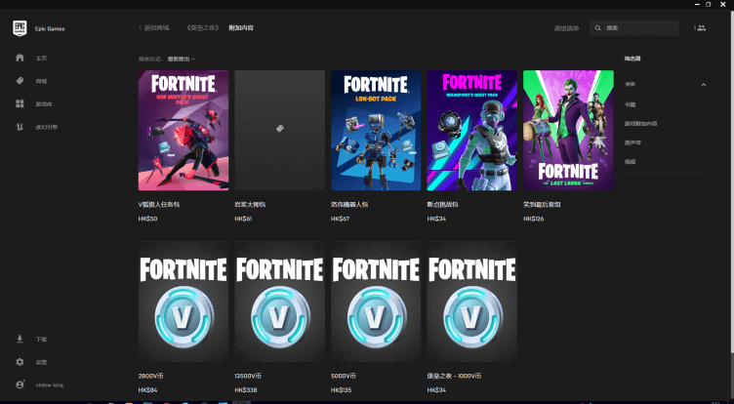Open the Settings (设置) gear icon
The width and height of the screenshot is (734, 404).
click(x=20, y=362)
